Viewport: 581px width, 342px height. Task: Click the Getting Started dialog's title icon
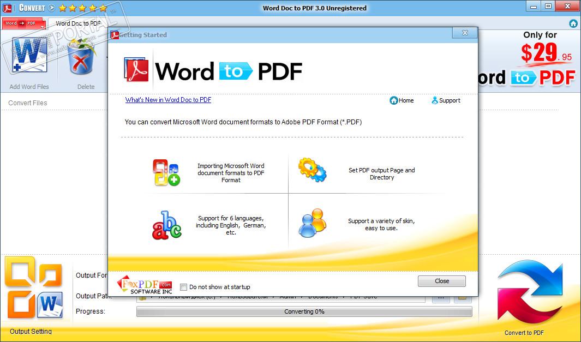pyautogui.click(x=115, y=35)
